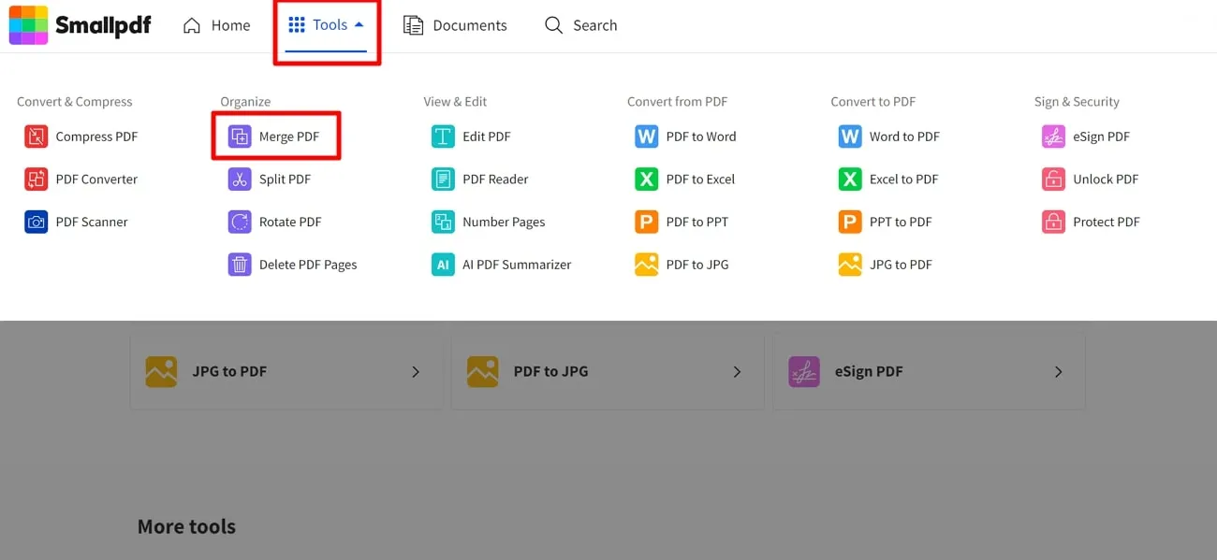Image resolution: width=1217 pixels, height=560 pixels.
Task: Click the PDF to Word icon
Action: [x=647, y=136]
